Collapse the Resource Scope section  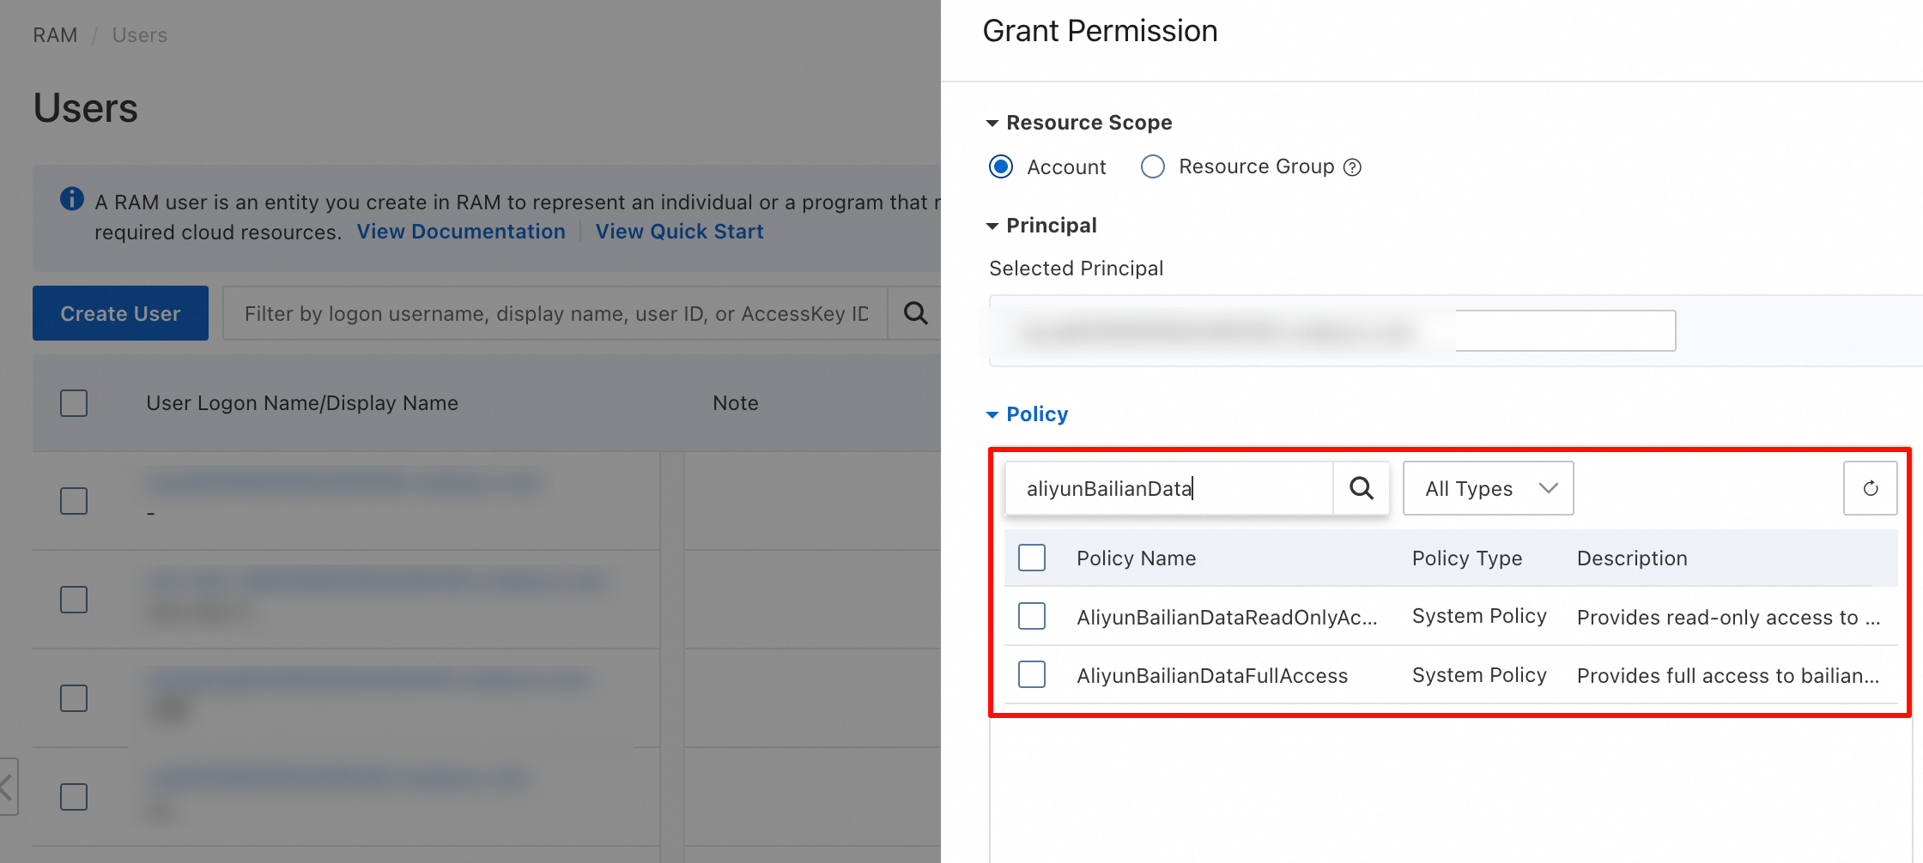992,123
